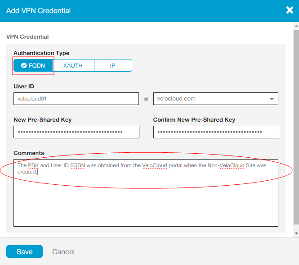The image size is (299, 265).
Task: Select FQDN authentication type
Action: pos(34,65)
